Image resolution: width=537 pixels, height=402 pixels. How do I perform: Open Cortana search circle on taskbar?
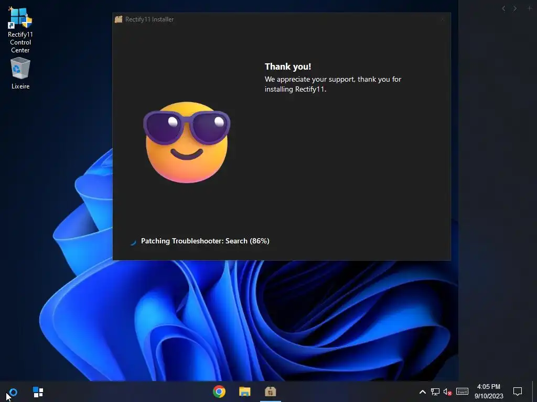[13, 392]
